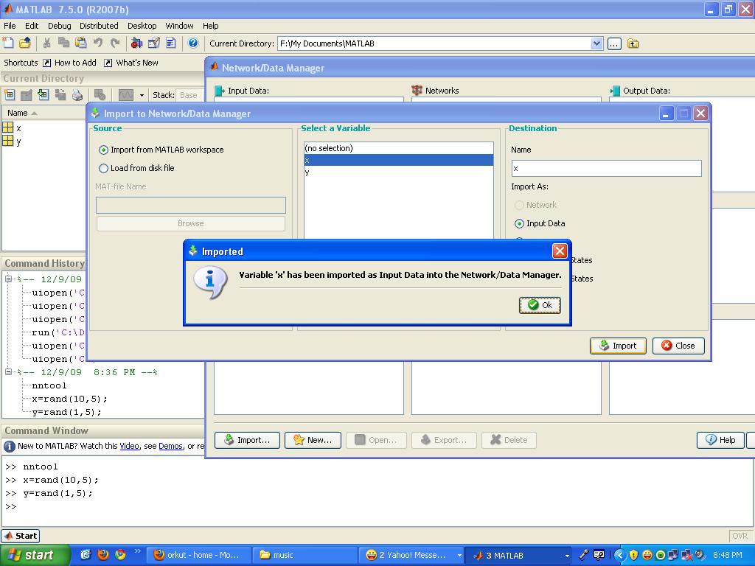The width and height of the screenshot is (755, 566).
Task: Open plot type dropdown arrow in workspace toolbar
Action: 142,95
